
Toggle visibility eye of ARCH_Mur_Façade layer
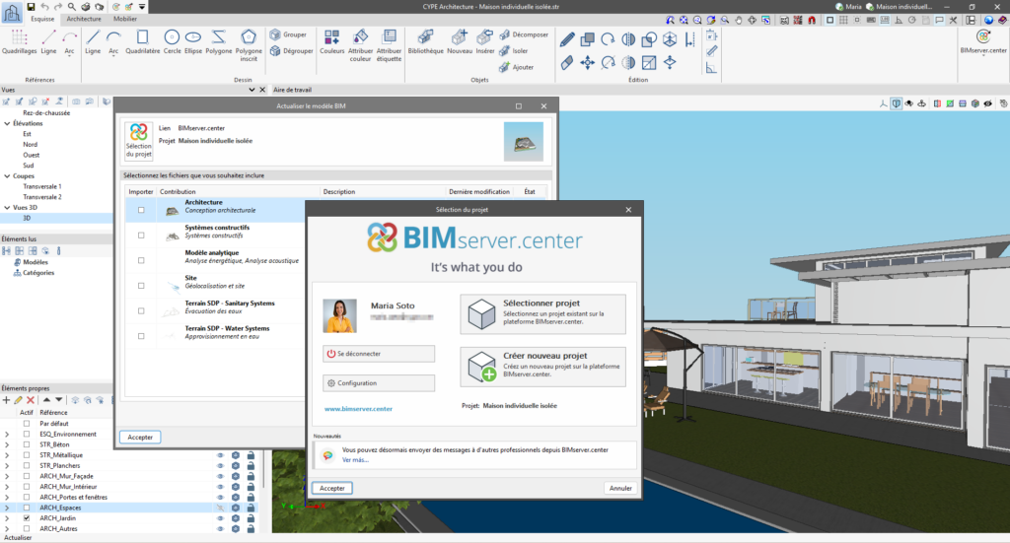click(220, 476)
